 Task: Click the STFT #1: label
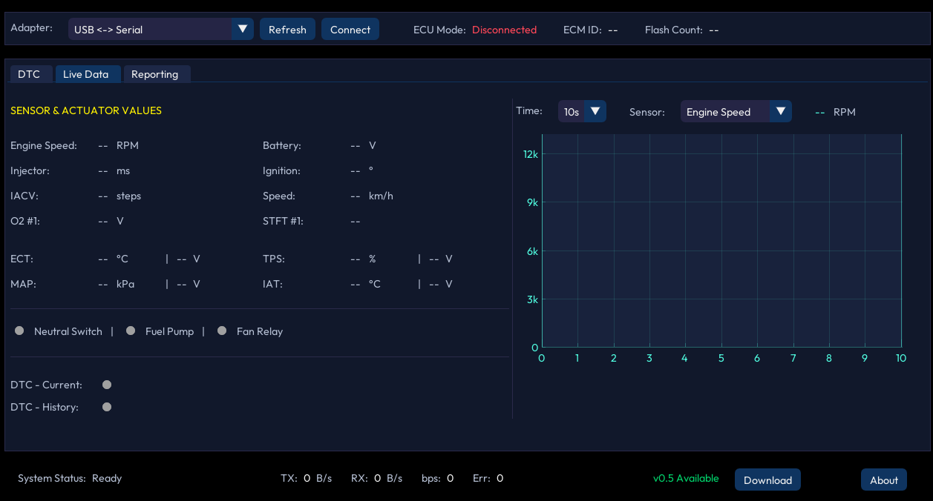click(283, 221)
